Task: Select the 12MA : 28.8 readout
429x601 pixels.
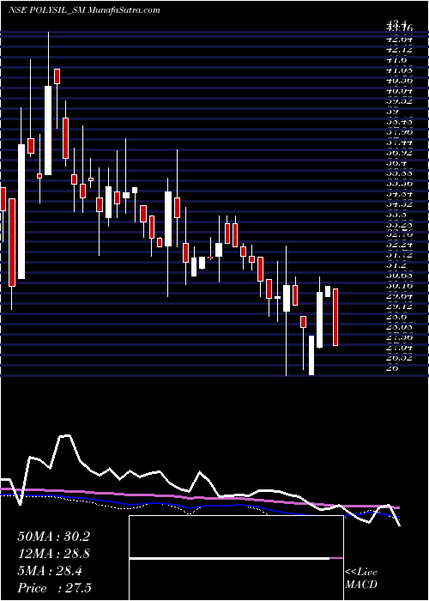Action: pyautogui.click(x=53, y=554)
